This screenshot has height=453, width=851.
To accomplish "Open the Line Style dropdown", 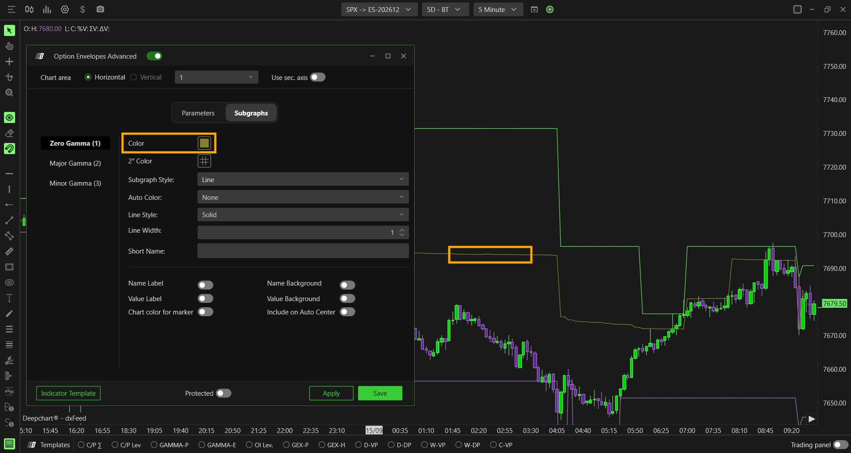I will (x=303, y=215).
